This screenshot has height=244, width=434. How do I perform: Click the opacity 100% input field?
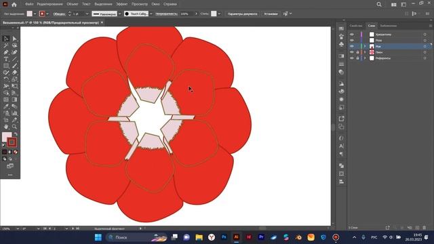click(x=186, y=14)
